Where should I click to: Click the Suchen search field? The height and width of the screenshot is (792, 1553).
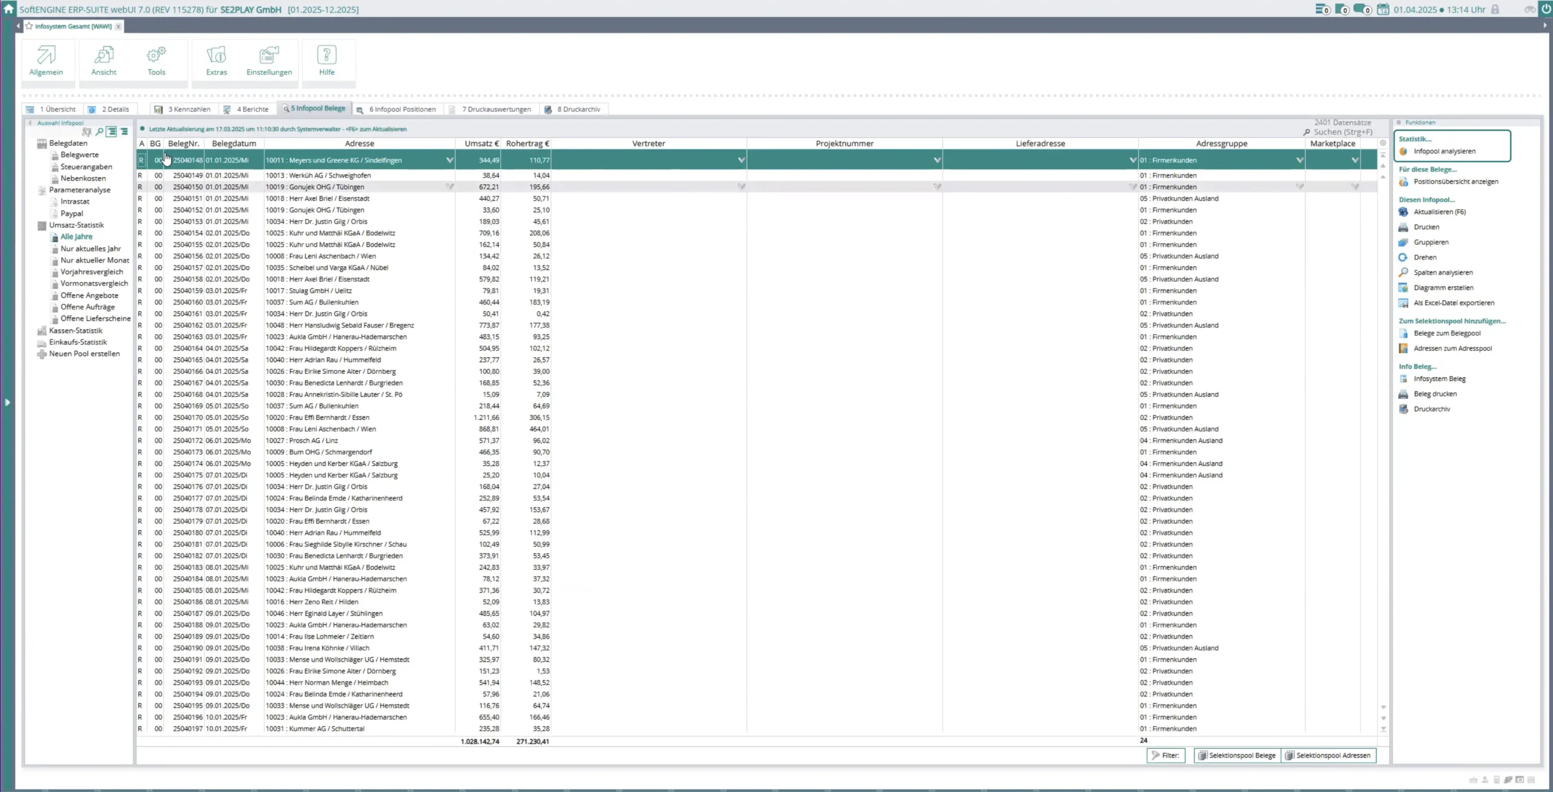[1342, 132]
